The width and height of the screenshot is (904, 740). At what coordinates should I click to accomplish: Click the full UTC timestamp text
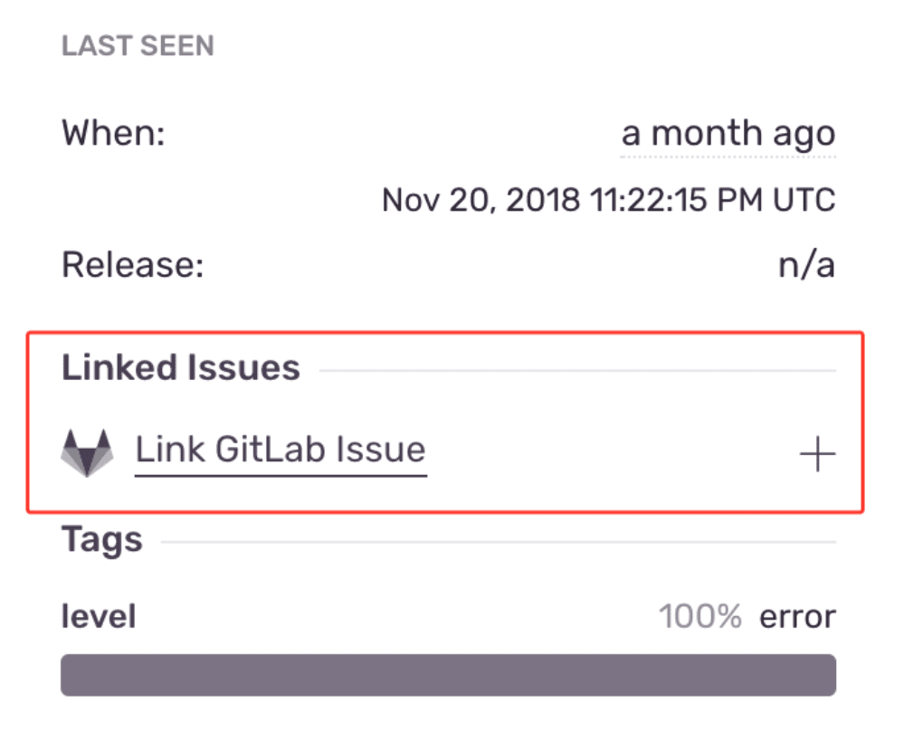[x=607, y=199]
